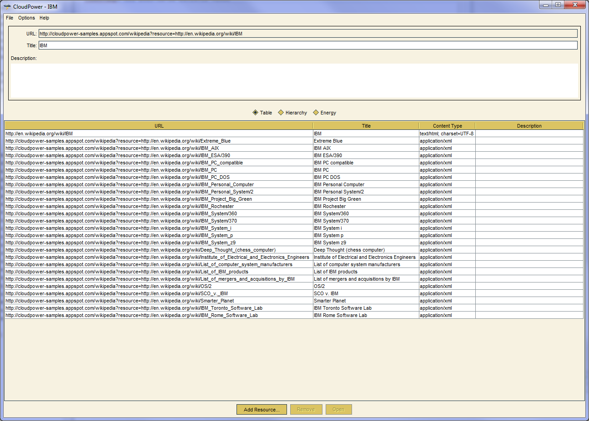Click the 'Smarter Planet' title cell
This screenshot has height=421, width=589.
(366, 301)
